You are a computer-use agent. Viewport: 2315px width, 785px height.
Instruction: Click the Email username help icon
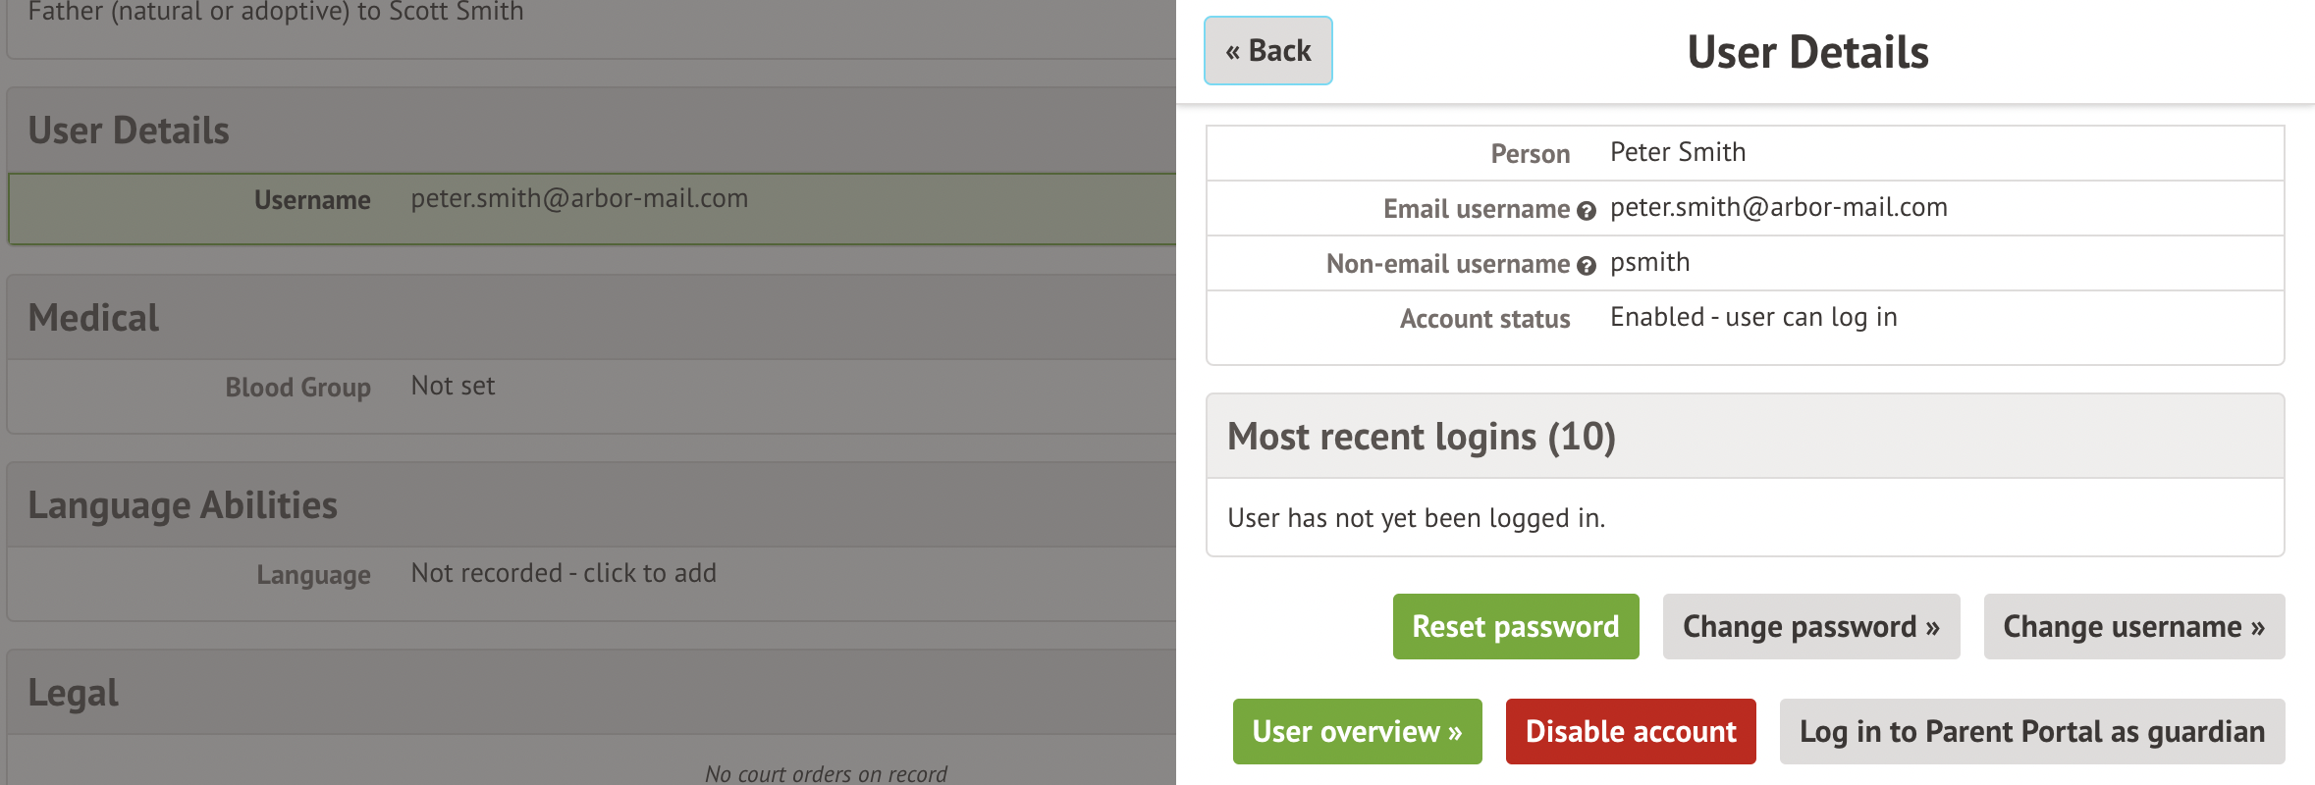pos(1587,210)
